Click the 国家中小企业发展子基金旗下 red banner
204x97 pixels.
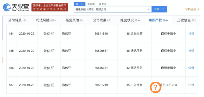[50, 7]
